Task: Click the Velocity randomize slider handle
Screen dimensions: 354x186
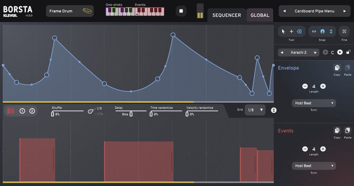Action: tap(187, 114)
